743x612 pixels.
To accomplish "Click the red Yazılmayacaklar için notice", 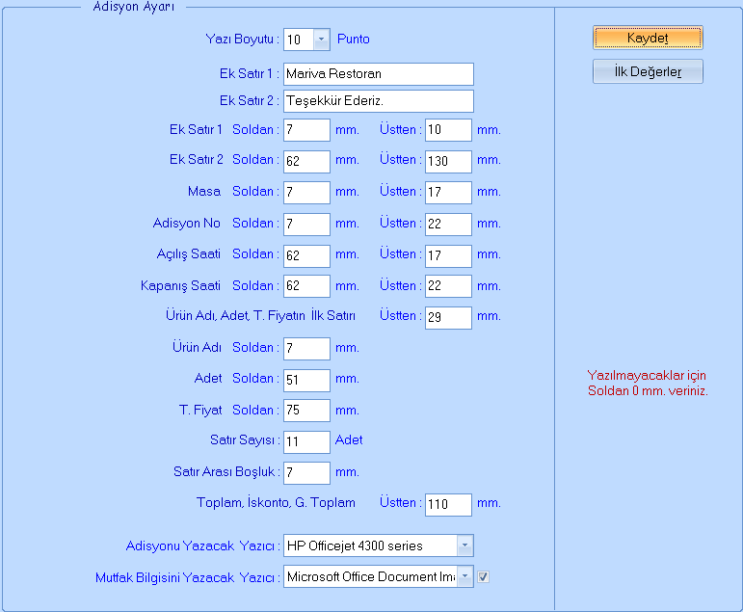I will click(648, 383).
